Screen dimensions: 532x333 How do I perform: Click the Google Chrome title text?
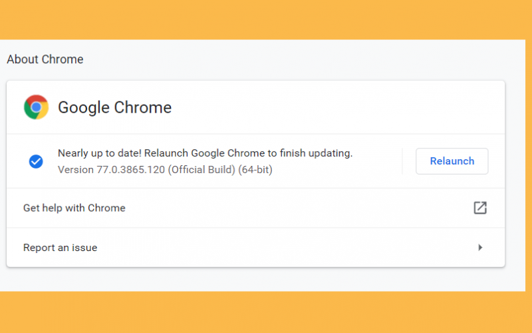pos(114,108)
